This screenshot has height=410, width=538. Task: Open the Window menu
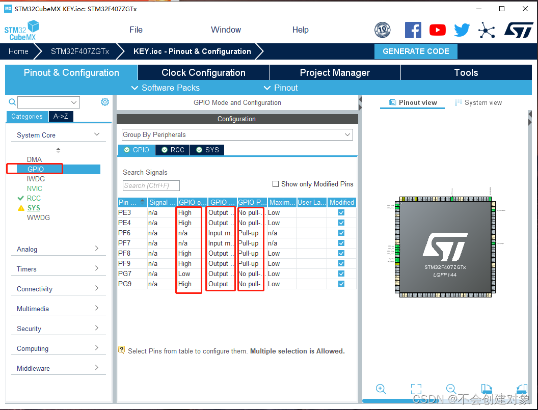(x=226, y=30)
